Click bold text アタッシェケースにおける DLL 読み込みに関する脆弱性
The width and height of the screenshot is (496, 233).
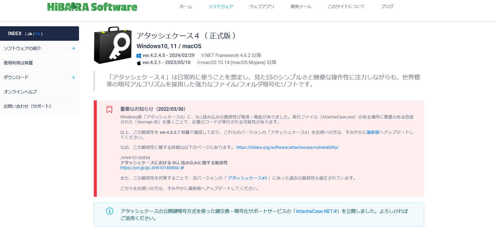(174, 163)
